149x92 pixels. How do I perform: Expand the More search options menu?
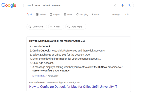coord(95,14)
